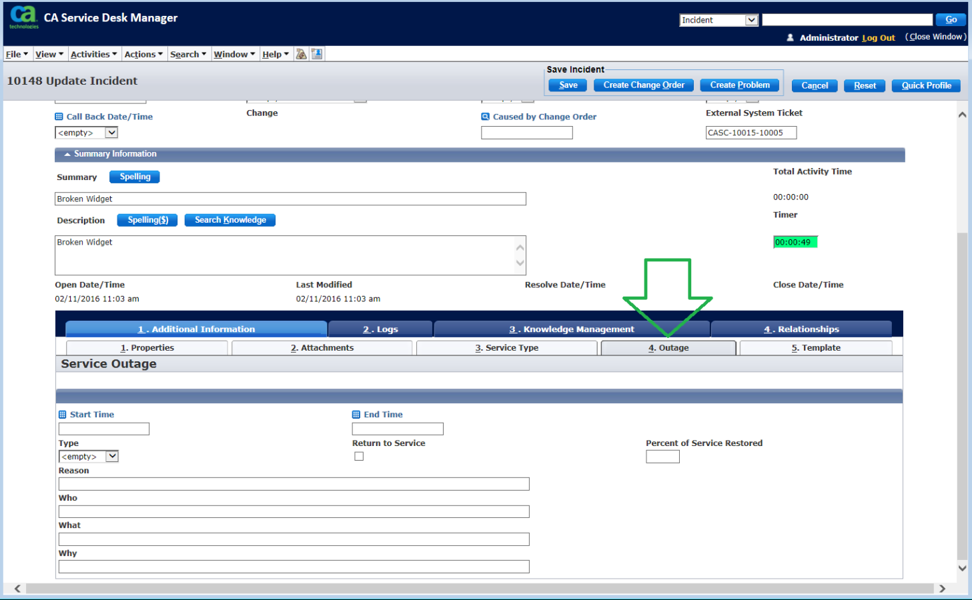Switch to the Logs tab
Viewport: 972px width, 600px height.
coord(380,329)
